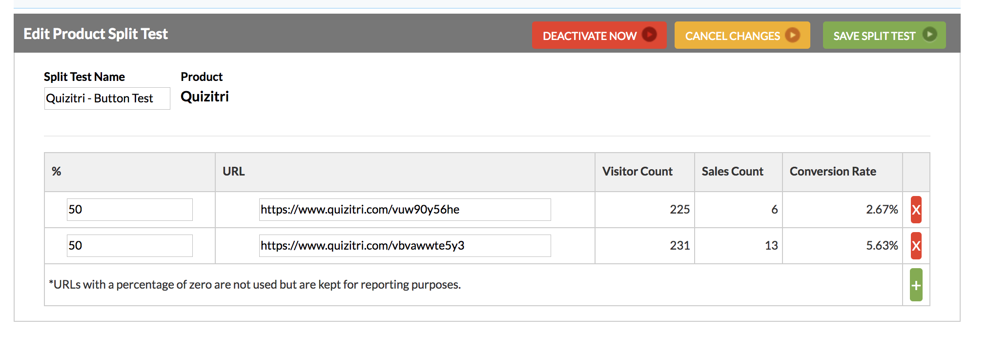Click the red arrow icon on Deactivate Now
The height and width of the screenshot is (353, 988).
coord(649,35)
